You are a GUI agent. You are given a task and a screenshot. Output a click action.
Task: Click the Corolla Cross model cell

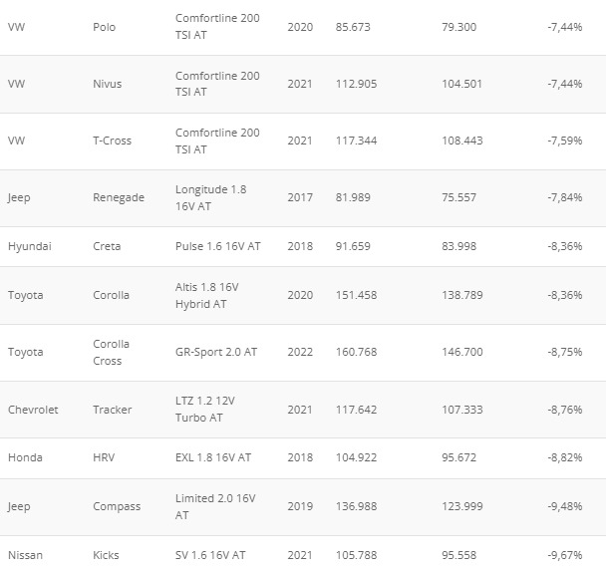coord(111,353)
